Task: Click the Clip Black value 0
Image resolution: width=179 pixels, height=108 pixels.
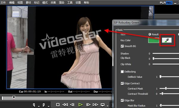Action: point(149,59)
